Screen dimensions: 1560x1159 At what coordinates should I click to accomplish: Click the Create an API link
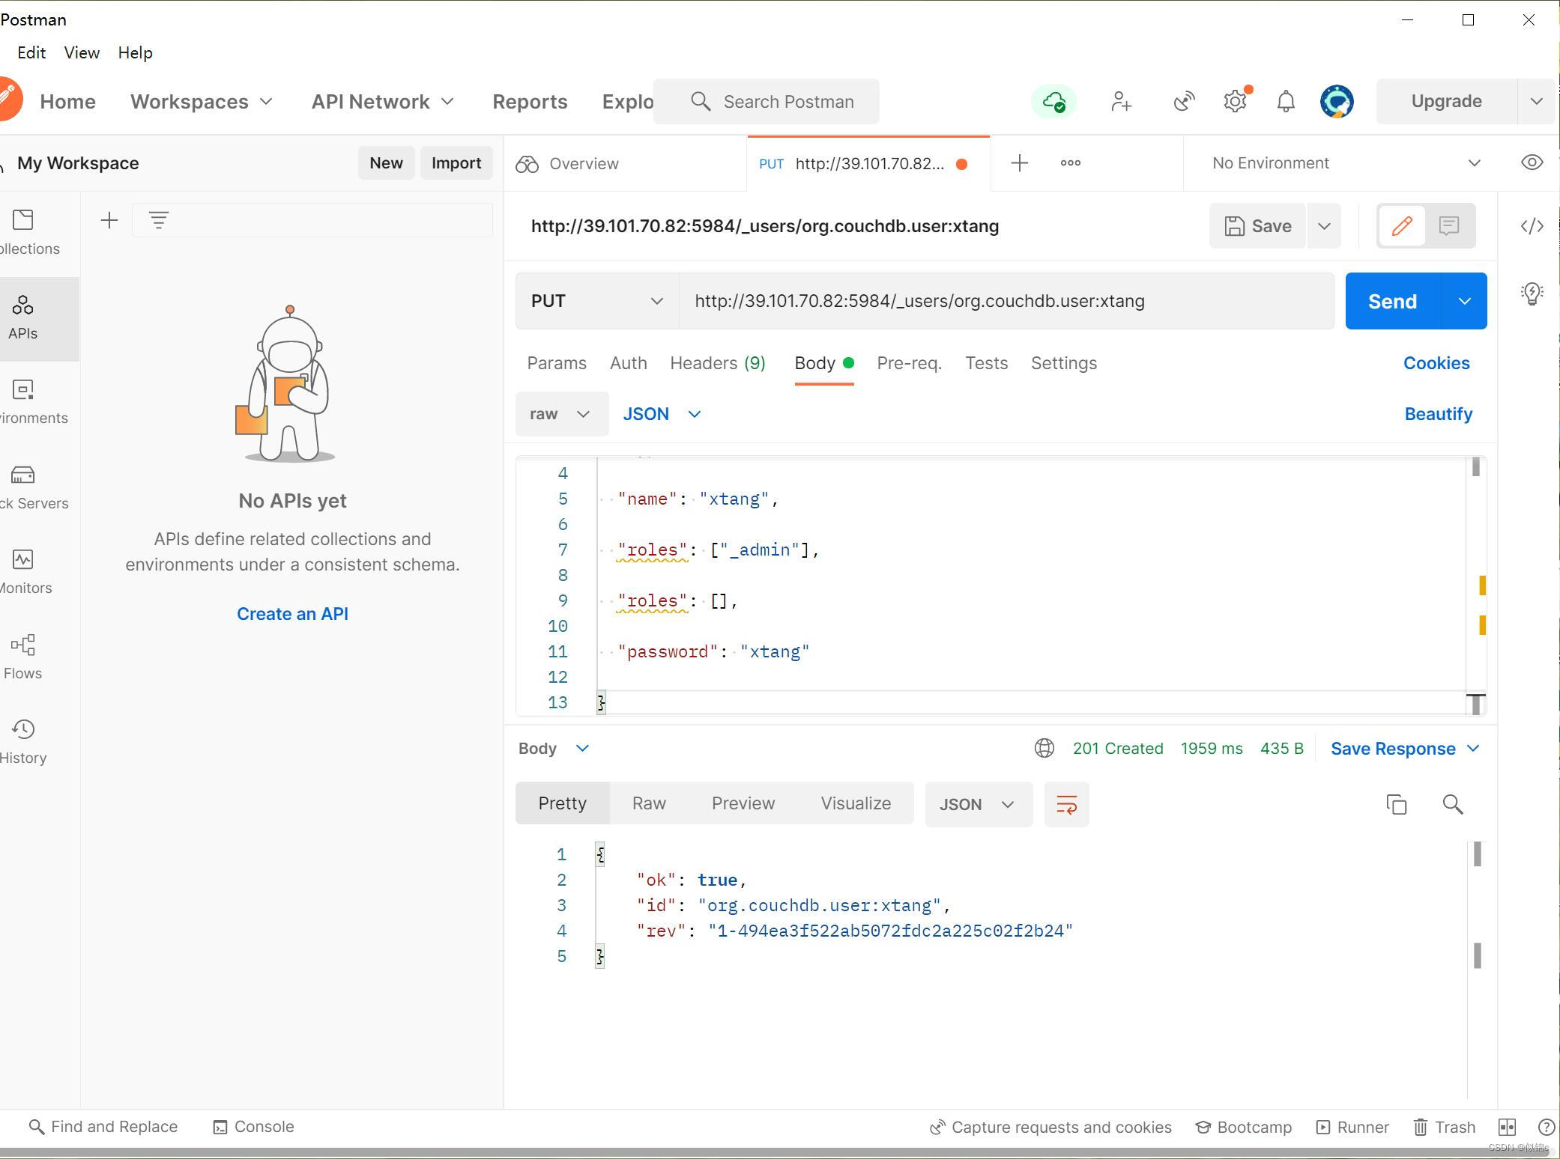click(292, 614)
